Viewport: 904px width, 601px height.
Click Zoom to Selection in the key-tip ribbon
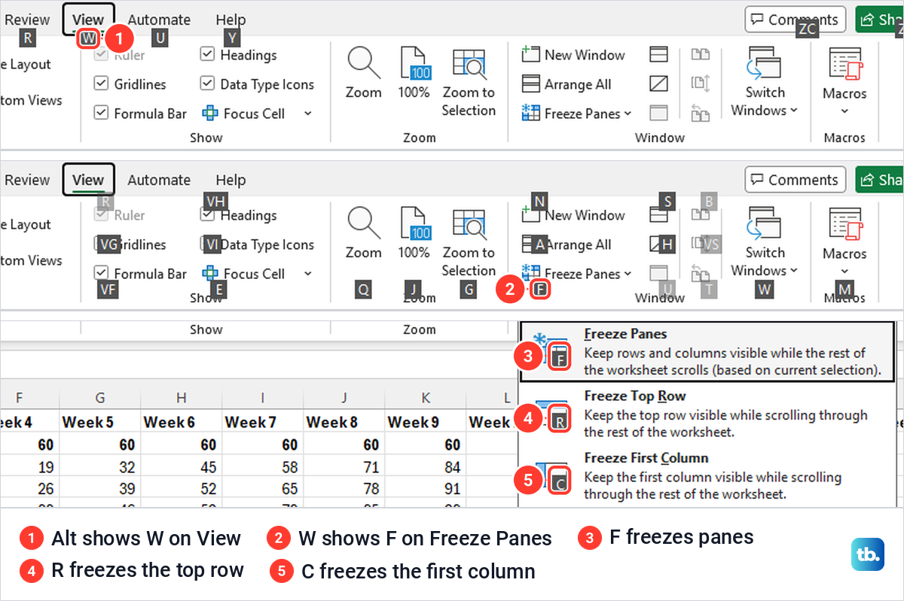click(x=469, y=242)
